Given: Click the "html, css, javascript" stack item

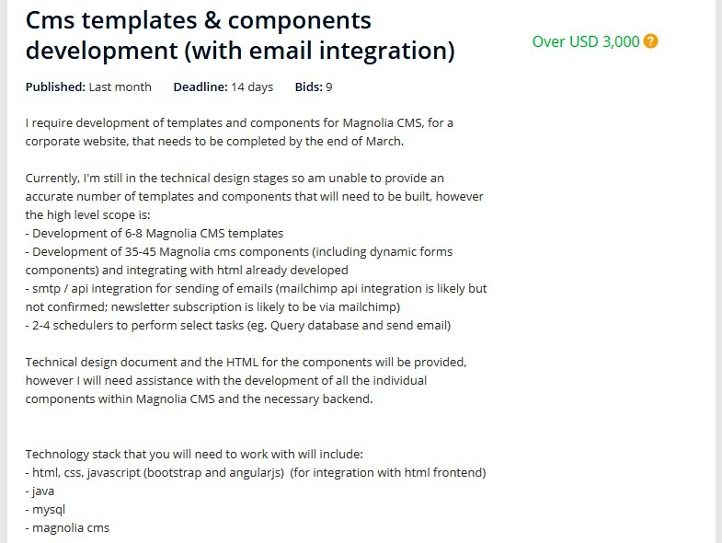Looking at the screenshot, I should pos(256,472).
